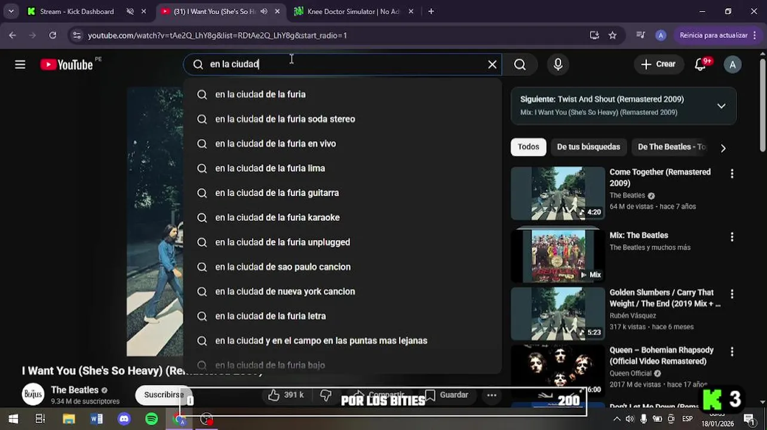Bookmark this page with the star
Viewport: 767px width, 430px height.
[x=612, y=35]
